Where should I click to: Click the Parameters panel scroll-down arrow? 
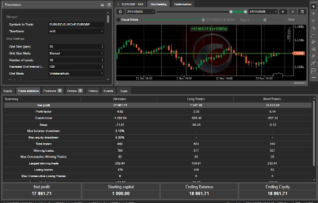108,79
